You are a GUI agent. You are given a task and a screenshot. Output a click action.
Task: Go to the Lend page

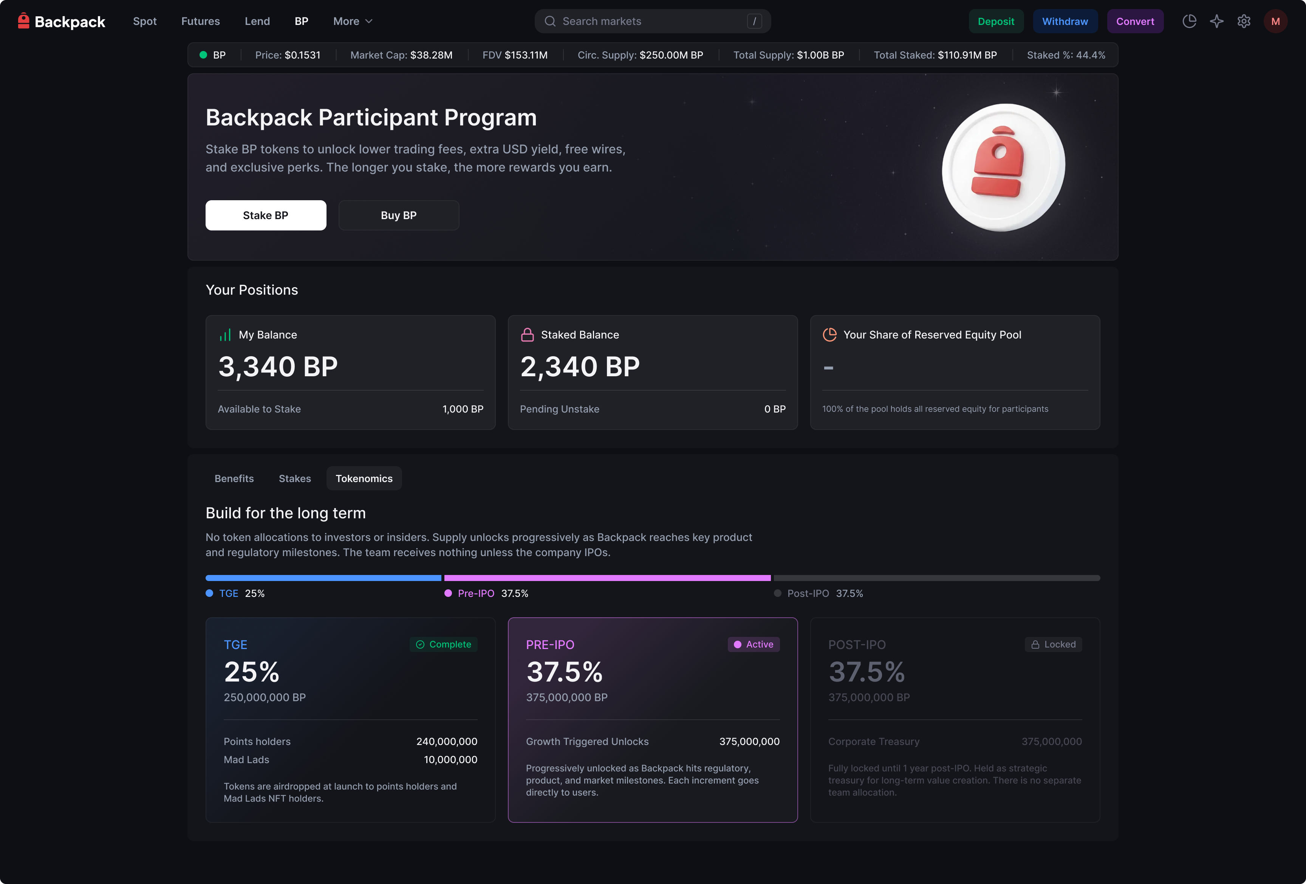click(x=257, y=21)
